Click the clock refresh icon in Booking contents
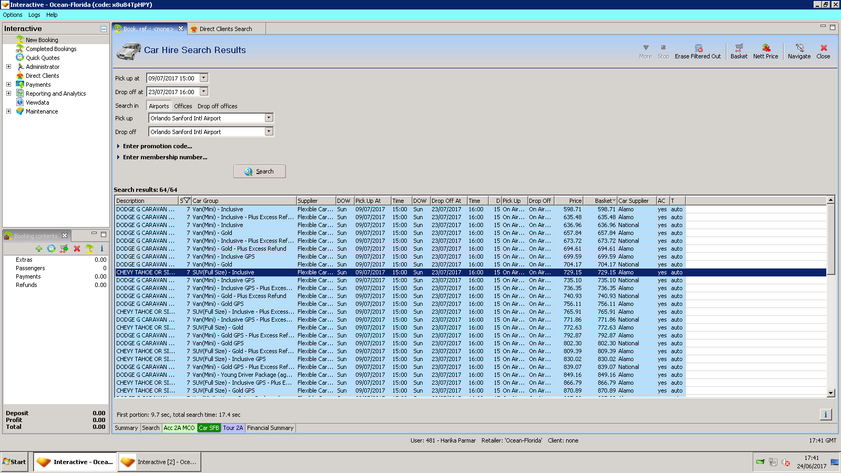 (x=52, y=249)
